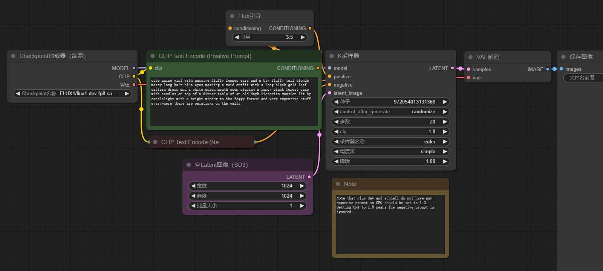
Task: Click the LATENT output dot on 空Latent图像 node
Action: [x=309, y=177]
